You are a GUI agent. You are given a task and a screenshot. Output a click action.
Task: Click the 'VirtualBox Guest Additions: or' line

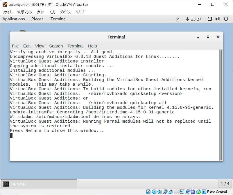pos(49,98)
